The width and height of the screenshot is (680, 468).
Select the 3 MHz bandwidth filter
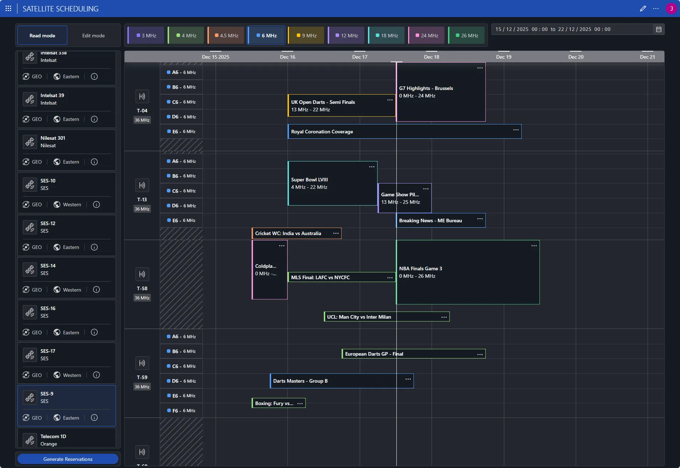tap(146, 35)
